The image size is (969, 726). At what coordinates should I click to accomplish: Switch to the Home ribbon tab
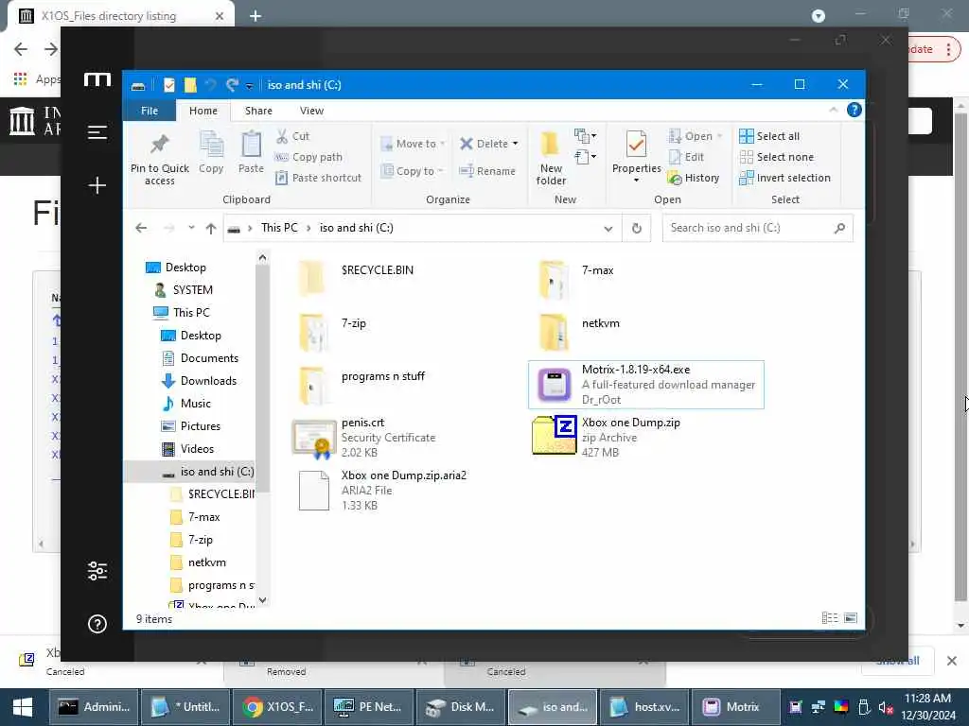203,111
